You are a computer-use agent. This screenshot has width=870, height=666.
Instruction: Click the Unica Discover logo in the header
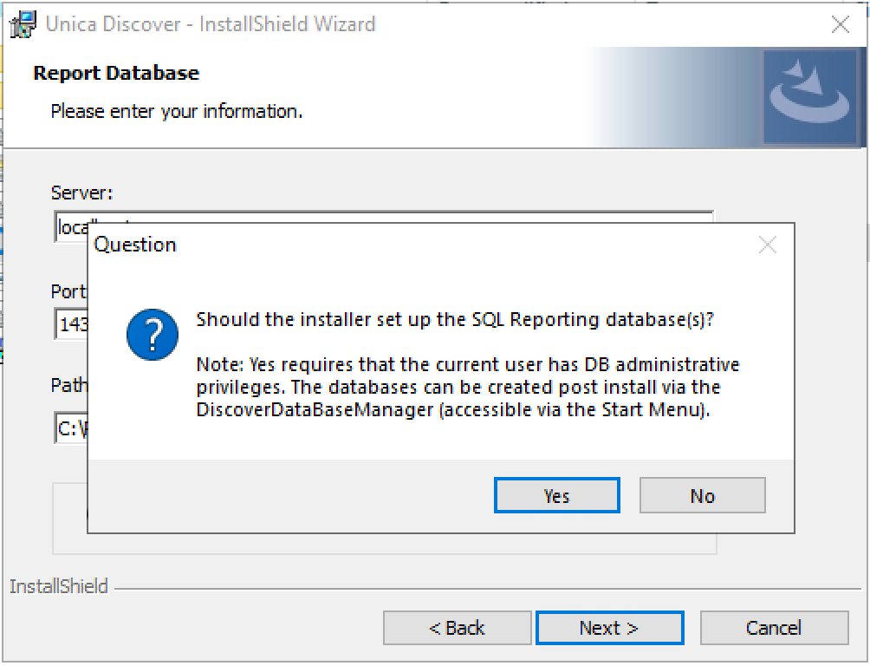[808, 95]
